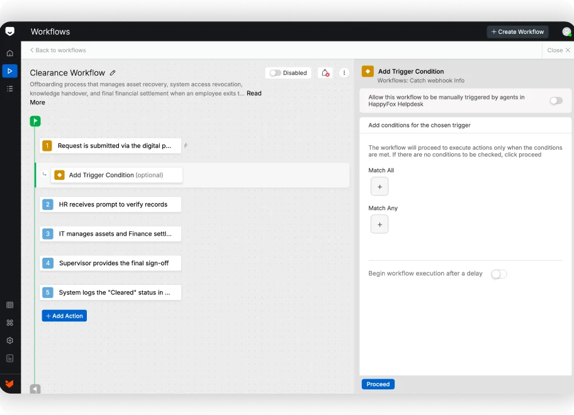This screenshot has height=415, width=574.
Task: Add a Match Any condition
Action: (380, 224)
